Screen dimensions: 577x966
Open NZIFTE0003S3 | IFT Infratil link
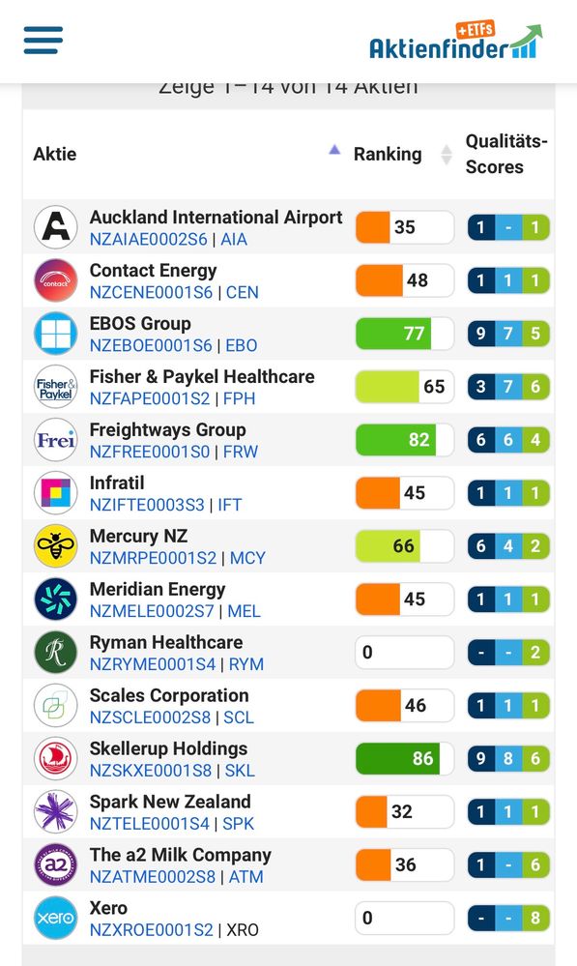point(165,505)
